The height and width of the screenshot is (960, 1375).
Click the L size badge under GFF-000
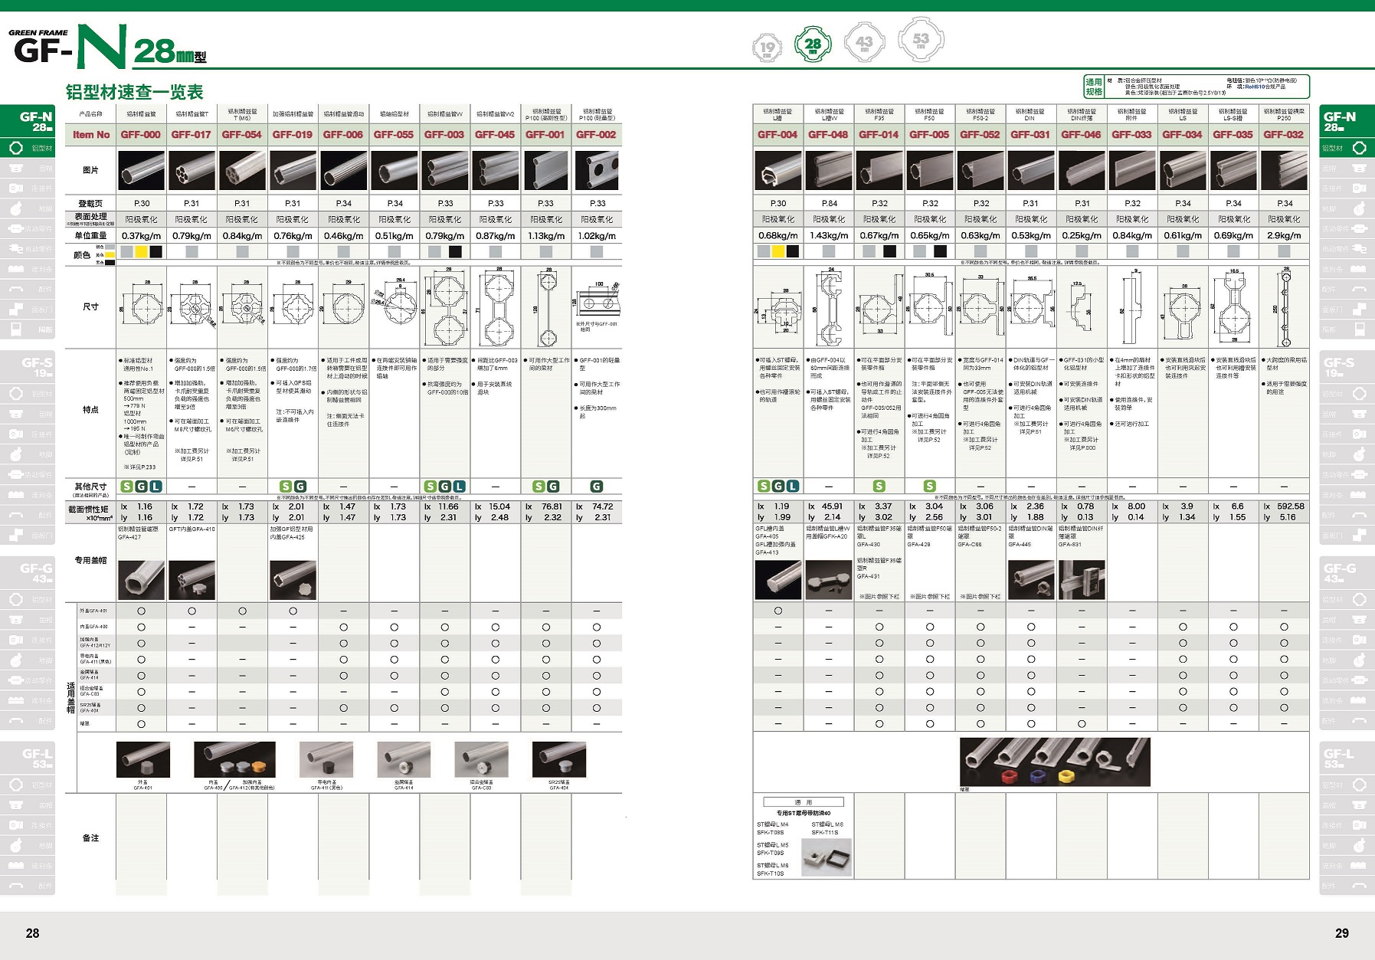(156, 487)
